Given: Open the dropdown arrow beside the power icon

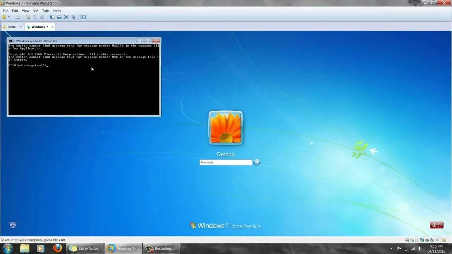Looking at the screenshot, I should (9, 17).
